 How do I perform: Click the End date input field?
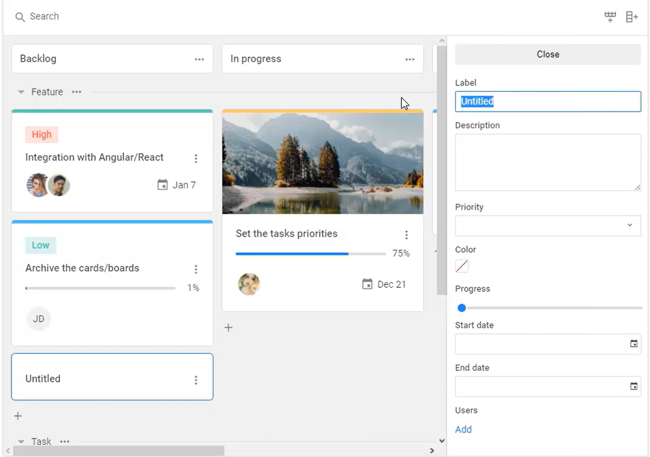[548, 387]
